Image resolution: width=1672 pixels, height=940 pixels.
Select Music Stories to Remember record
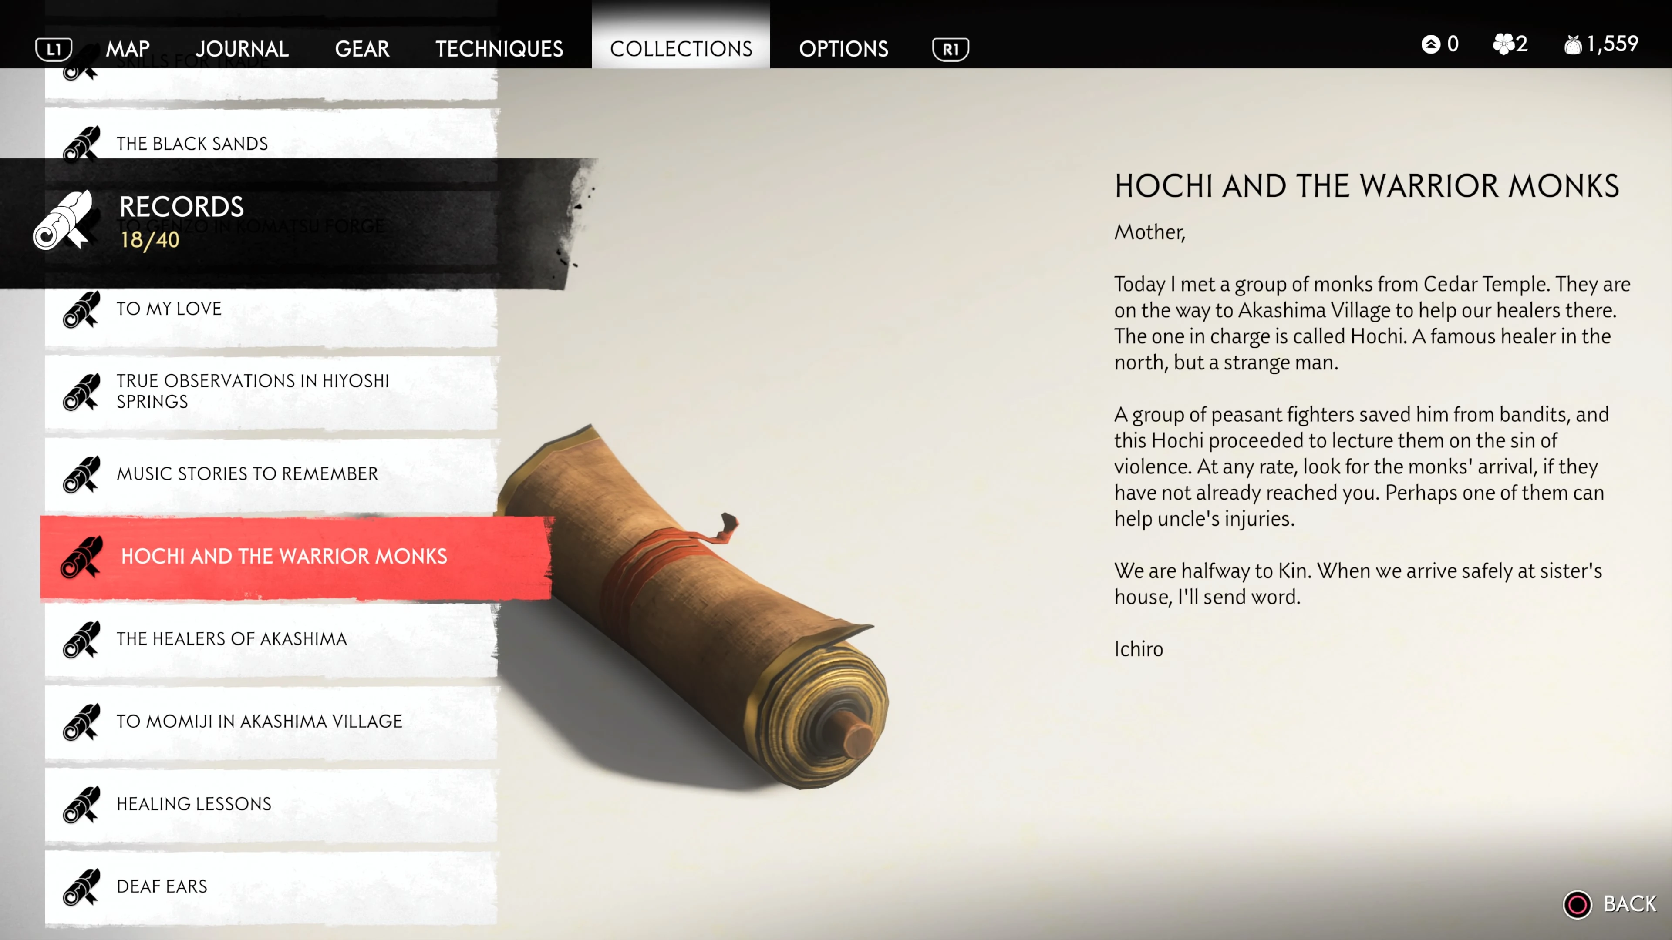pos(271,473)
